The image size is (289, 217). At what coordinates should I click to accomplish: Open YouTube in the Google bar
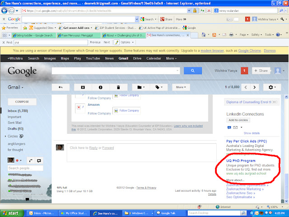click(93, 58)
